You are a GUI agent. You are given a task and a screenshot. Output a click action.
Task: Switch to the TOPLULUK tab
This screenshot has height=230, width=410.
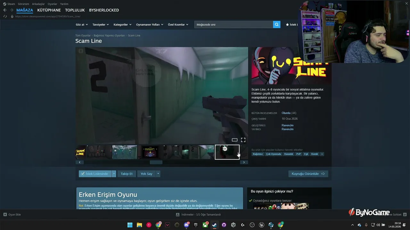(75, 10)
